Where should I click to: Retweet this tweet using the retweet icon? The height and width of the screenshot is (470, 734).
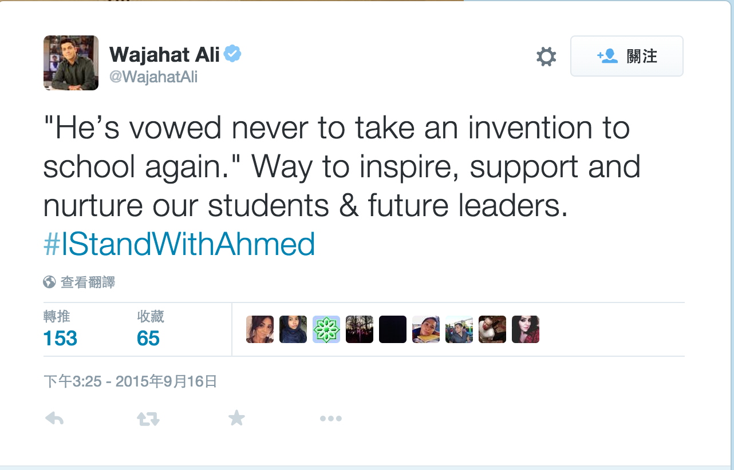coord(148,419)
